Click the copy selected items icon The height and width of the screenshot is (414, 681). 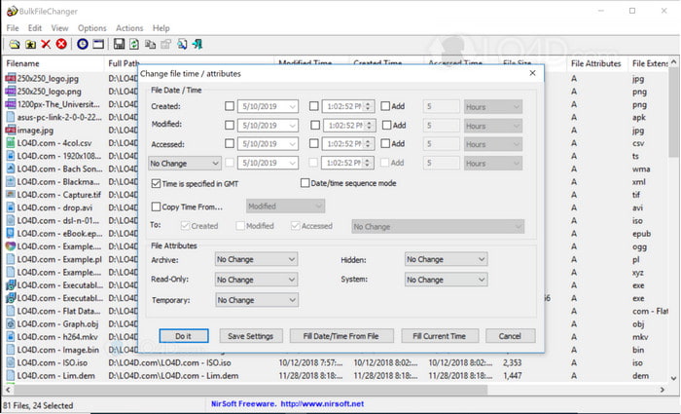pyautogui.click(x=150, y=44)
